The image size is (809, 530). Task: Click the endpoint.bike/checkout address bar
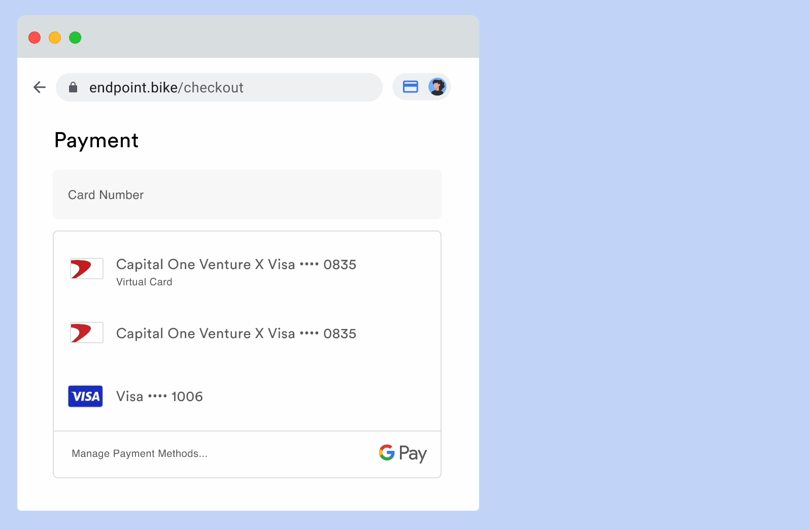point(219,87)
